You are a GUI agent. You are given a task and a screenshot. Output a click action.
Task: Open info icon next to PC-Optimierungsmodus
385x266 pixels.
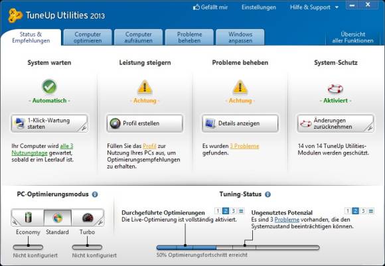click(95, 194)
